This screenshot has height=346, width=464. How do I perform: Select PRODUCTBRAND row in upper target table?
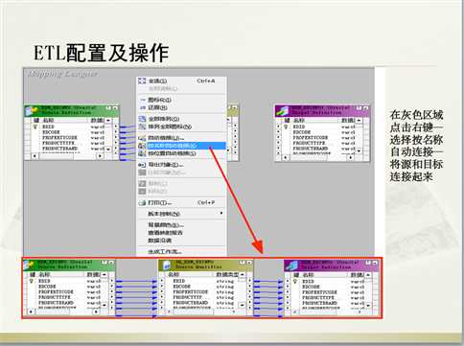pos(319,149)
